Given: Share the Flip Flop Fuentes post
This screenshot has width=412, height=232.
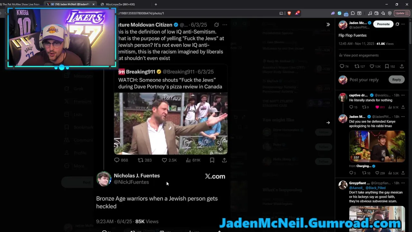Looking at the screenshot, I should click(402, 66).
